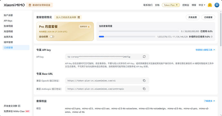Select 订阅管理 in the sidebar

point(16,48)
